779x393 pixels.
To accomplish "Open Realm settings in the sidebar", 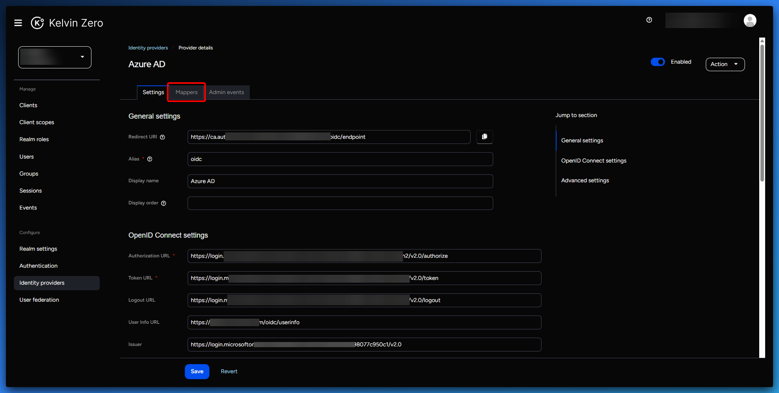I will coord(38,249).
